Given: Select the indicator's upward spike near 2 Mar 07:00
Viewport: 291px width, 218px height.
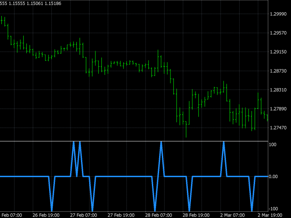Looking at the screenshot, I should click(x=224, y=159).
